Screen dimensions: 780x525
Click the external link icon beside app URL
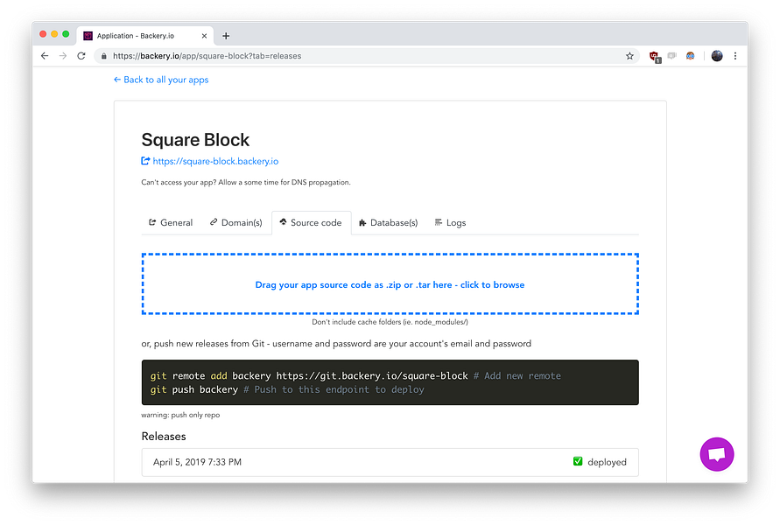pos(145,161)
